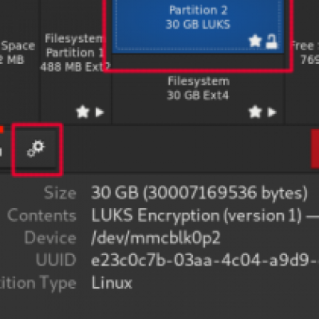This screenshot has width=319, height=319.
Task: Click the /dev/mmcblk0p2 device path
Action: pyautogui.click(x=156, y=238)
